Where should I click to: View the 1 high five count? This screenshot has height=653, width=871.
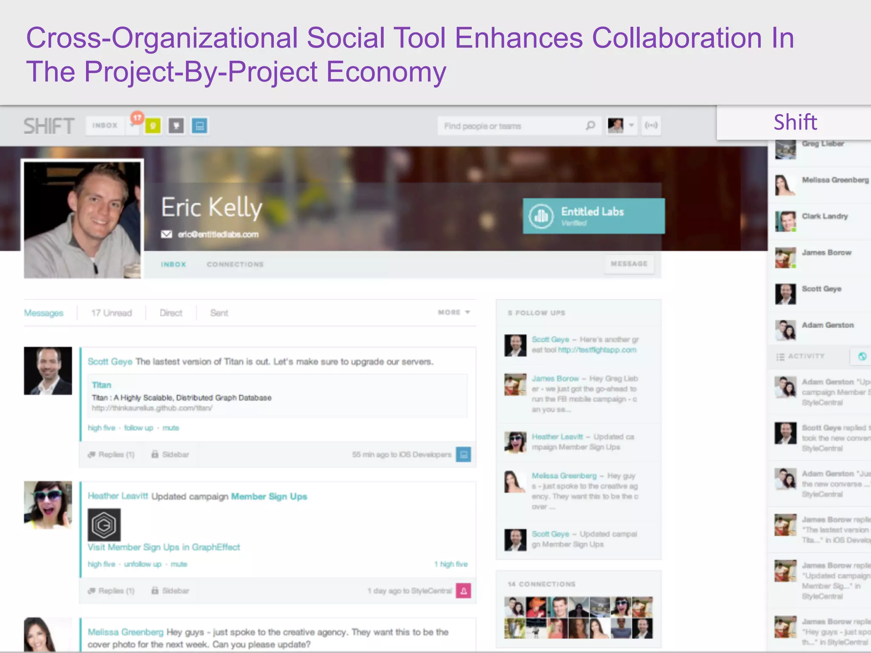click(x=451, y=564)
